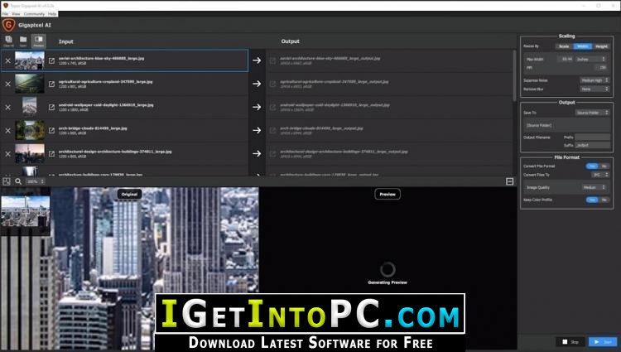
Task: Open the File menu
Action: click(5, 14)
